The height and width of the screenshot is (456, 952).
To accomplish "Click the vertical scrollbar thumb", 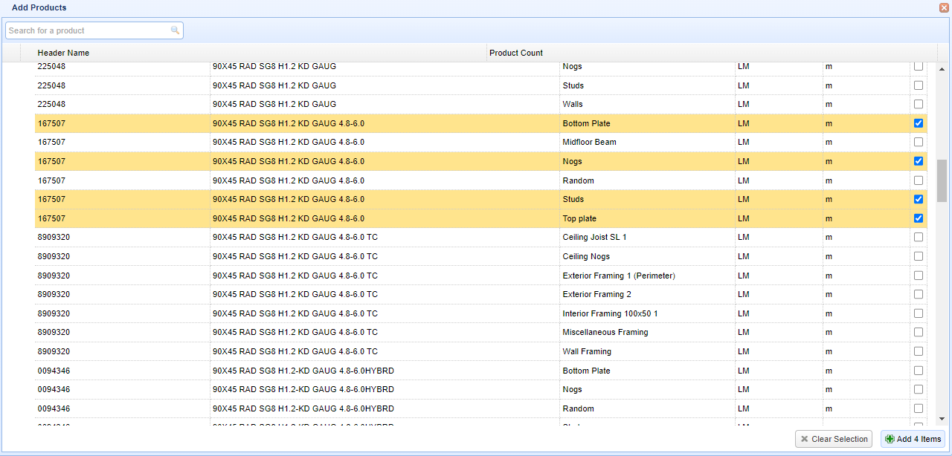I will 942,180.
